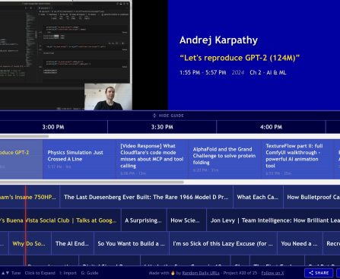340x279 pixels.
Task: Select the TextureFlow part II ComfyUI program
Action: coord(297,160)
